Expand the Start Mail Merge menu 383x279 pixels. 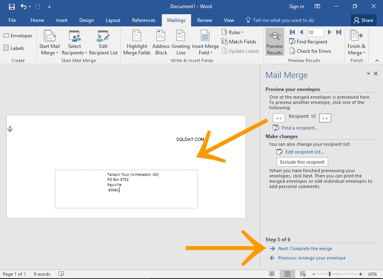tap(50, 42)
